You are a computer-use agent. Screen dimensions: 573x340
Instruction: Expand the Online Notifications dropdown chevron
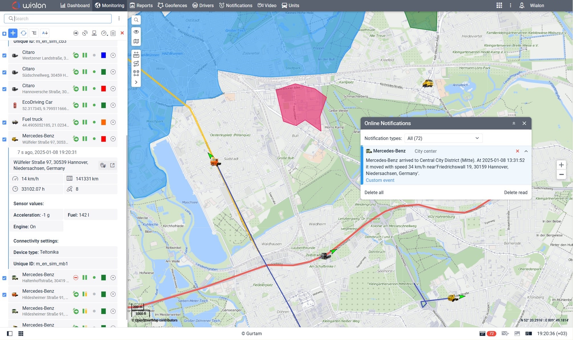[x=477, y=138]
